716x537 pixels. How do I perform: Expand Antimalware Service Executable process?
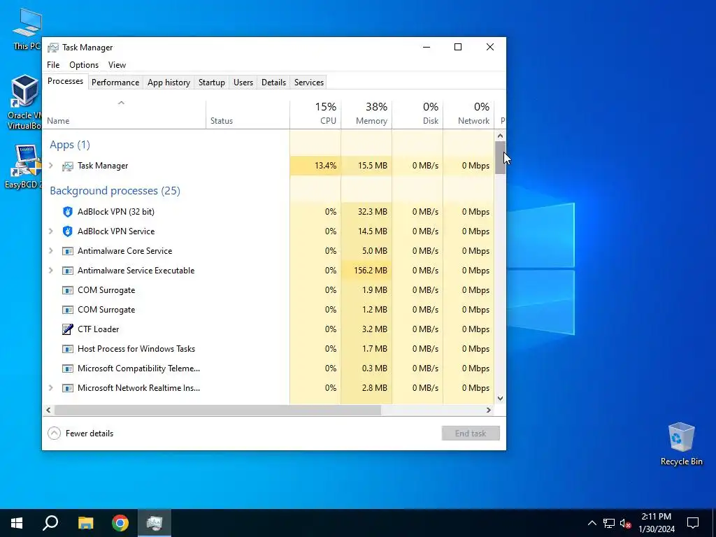click(x=51, y=271)
